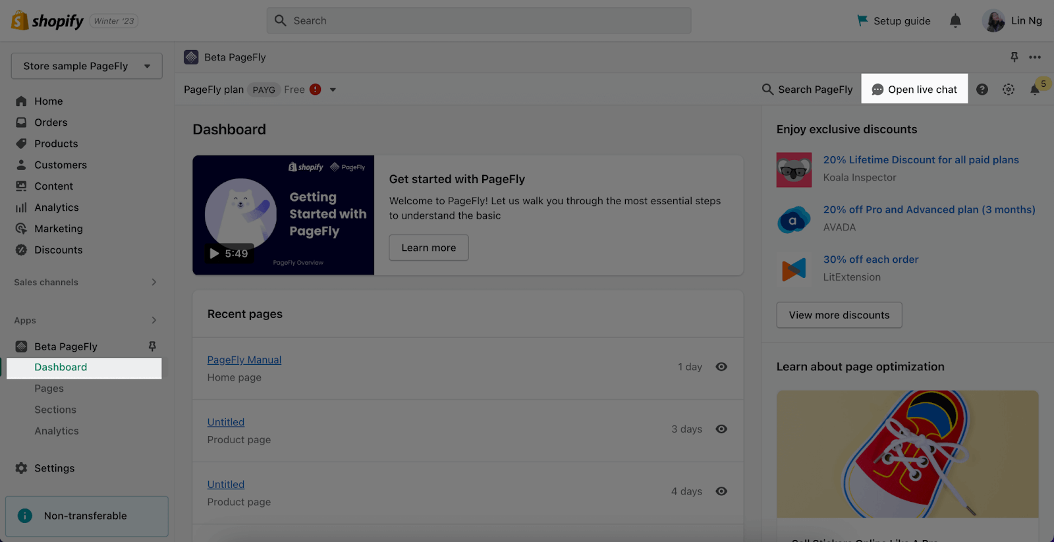Click the Setup guide text
The height and width of the screenshot is (542, 1054).
[x=902, y=21]
